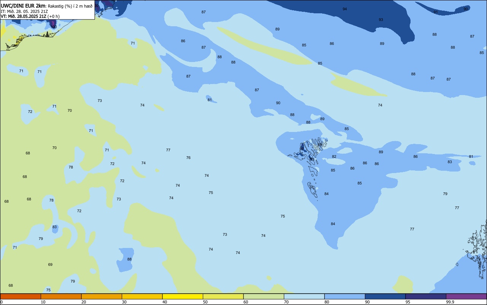Click the bright yellow 40–50 legend swatch
Viewport: 487px width, 305px height.
[x=183, y=296]
